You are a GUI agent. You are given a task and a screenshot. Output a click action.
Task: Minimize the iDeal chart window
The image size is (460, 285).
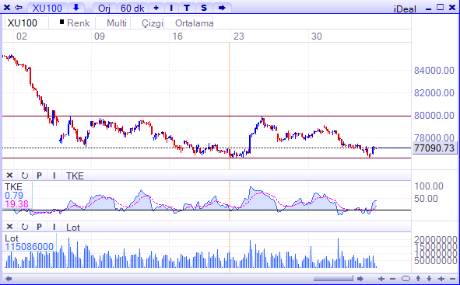coord(428,9)
